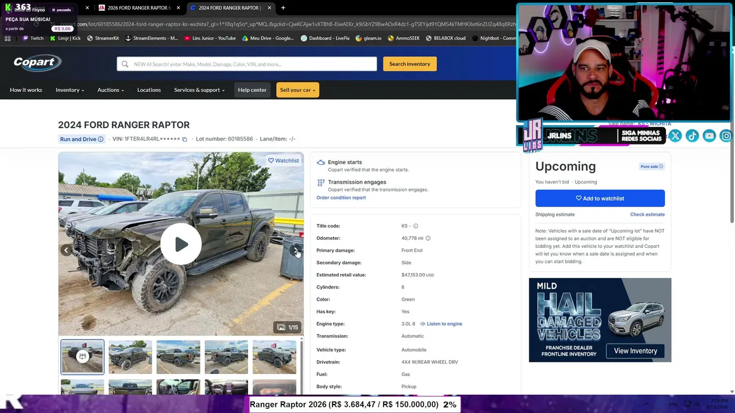Show next vehicle photo arrow
Image resolution: width=735 pixels, height=413 pixels.
point(296,250)
